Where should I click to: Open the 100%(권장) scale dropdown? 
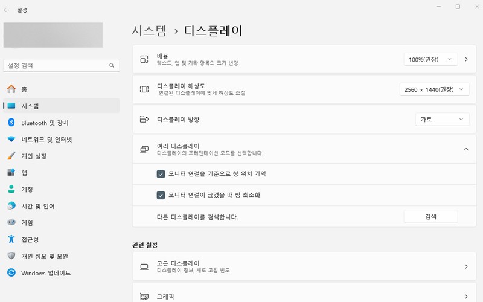point(430,59)
